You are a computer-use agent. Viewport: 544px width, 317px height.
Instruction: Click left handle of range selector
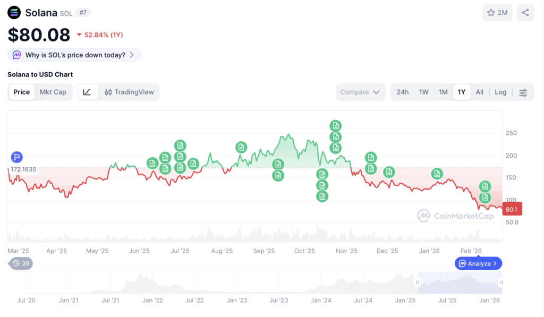(418, 282)
